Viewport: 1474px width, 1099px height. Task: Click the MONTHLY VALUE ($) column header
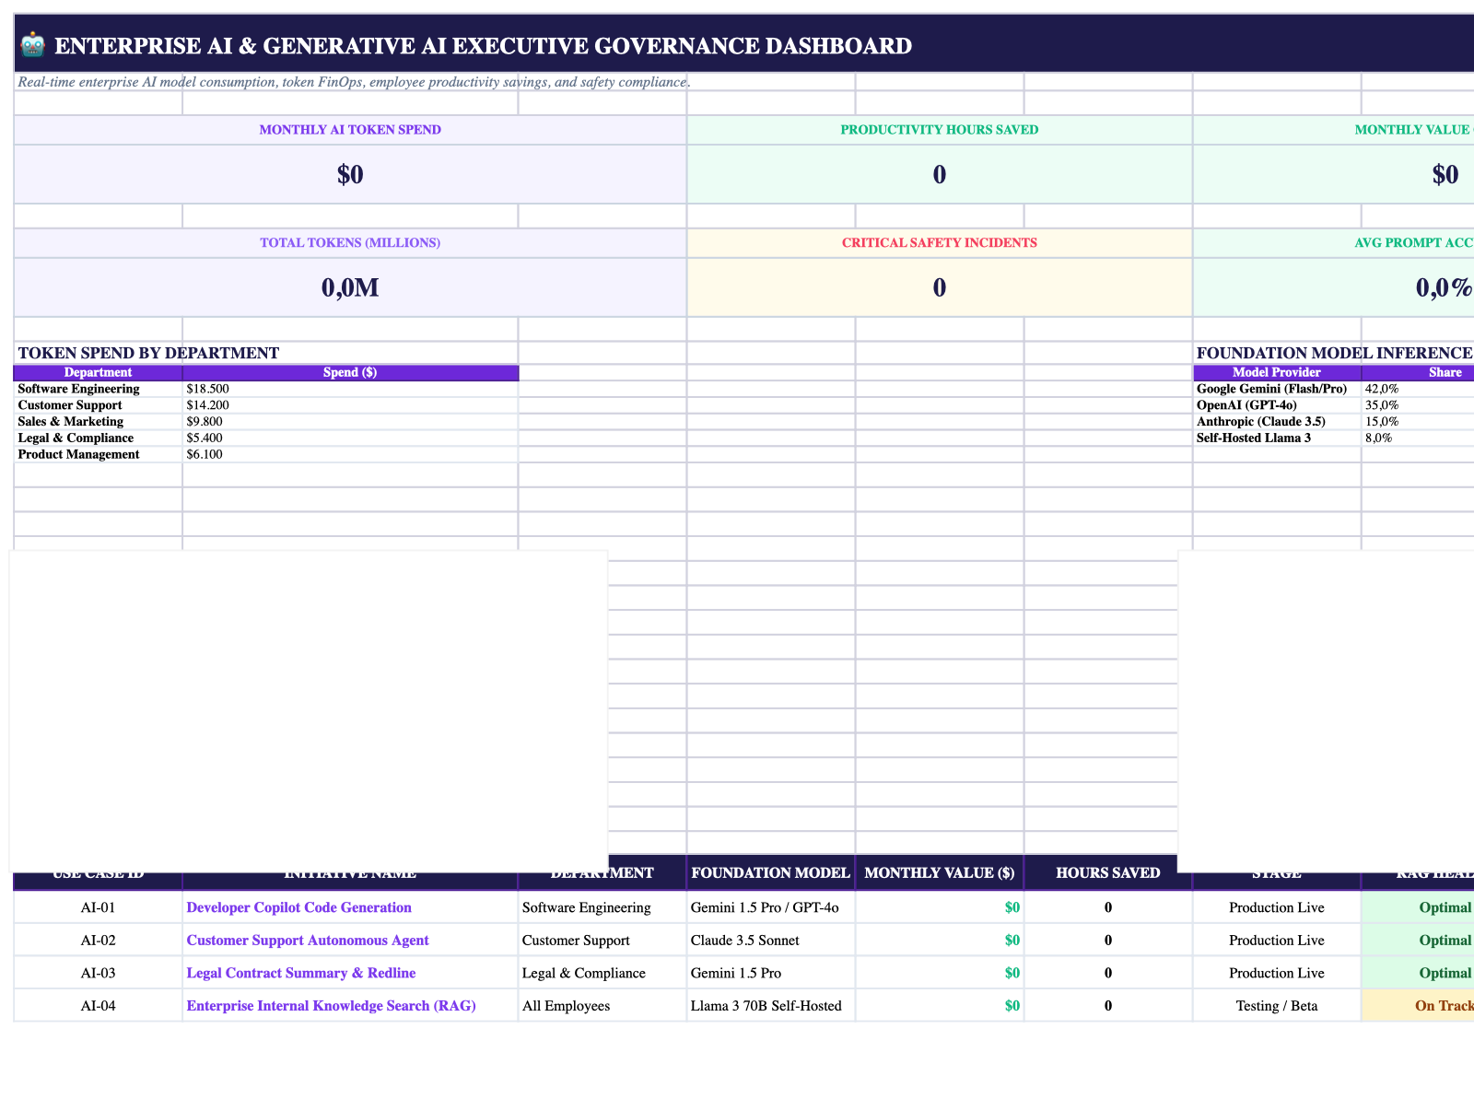pos(939,873)
